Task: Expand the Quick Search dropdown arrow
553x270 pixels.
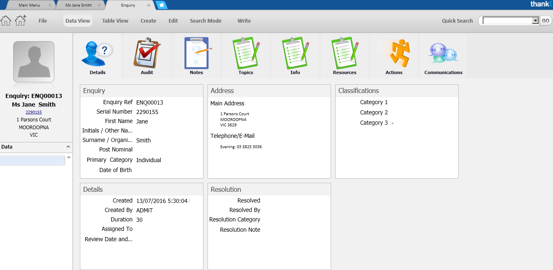Action: 535,21
